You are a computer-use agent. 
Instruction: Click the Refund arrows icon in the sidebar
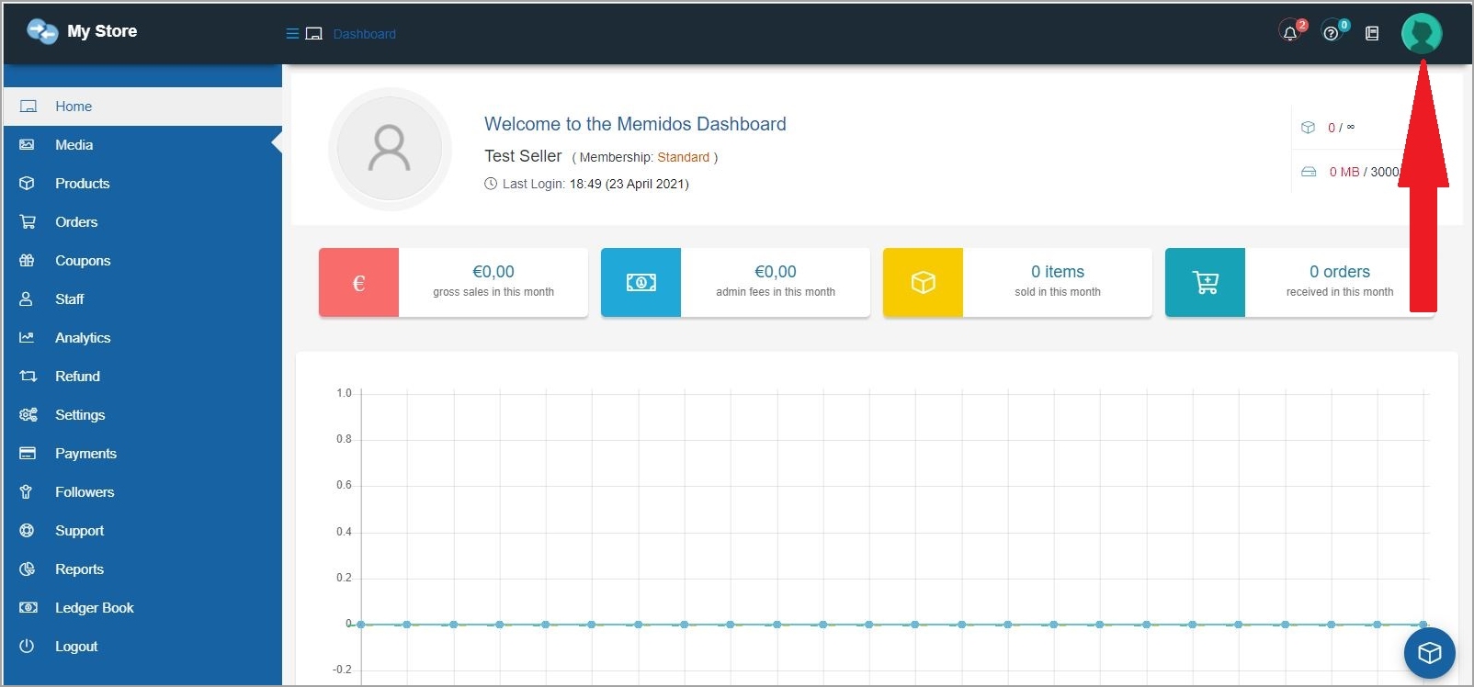(28, 377)
